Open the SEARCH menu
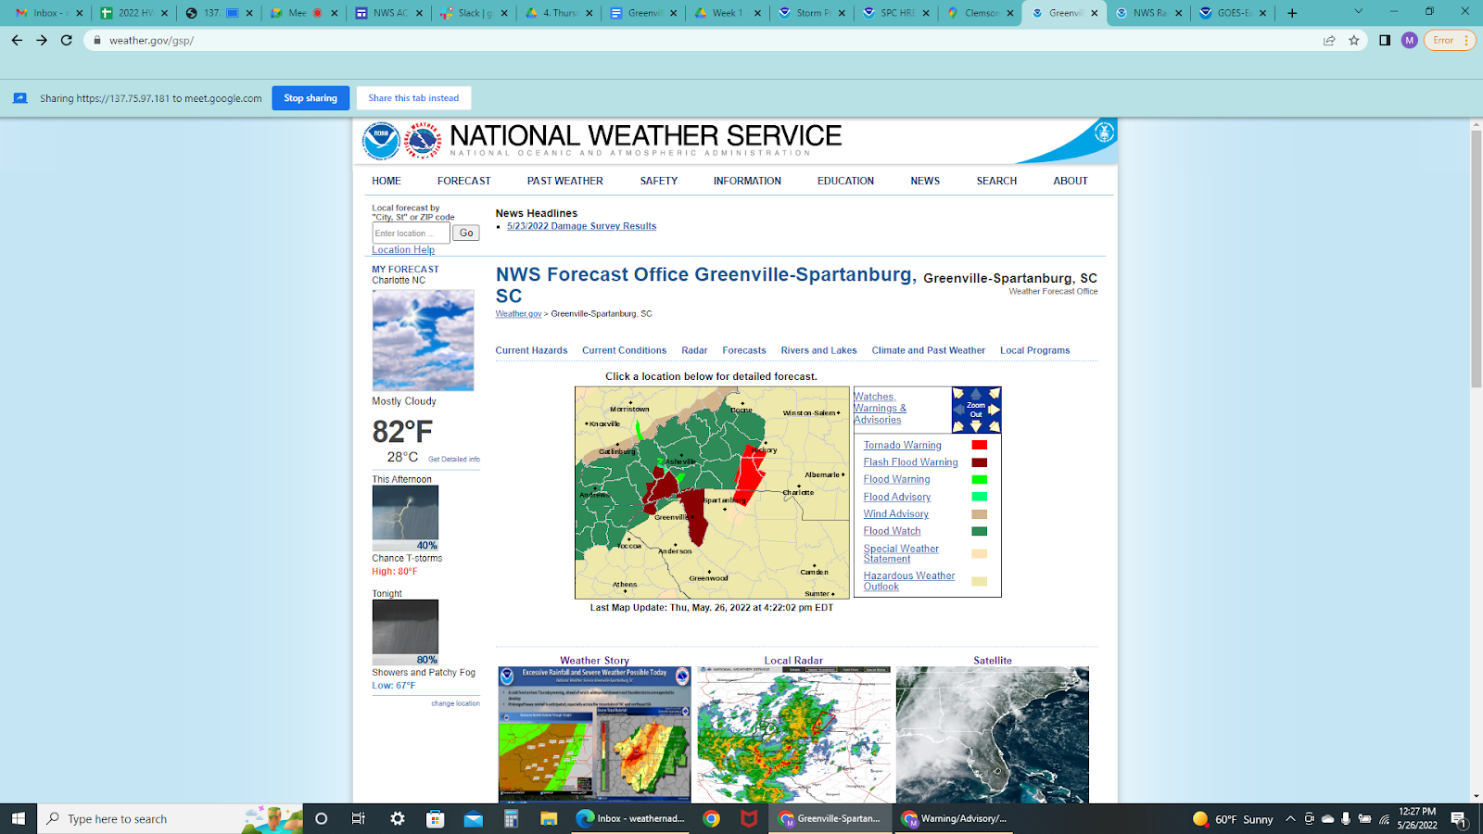 pyautogui.click(x=996, y=181)
